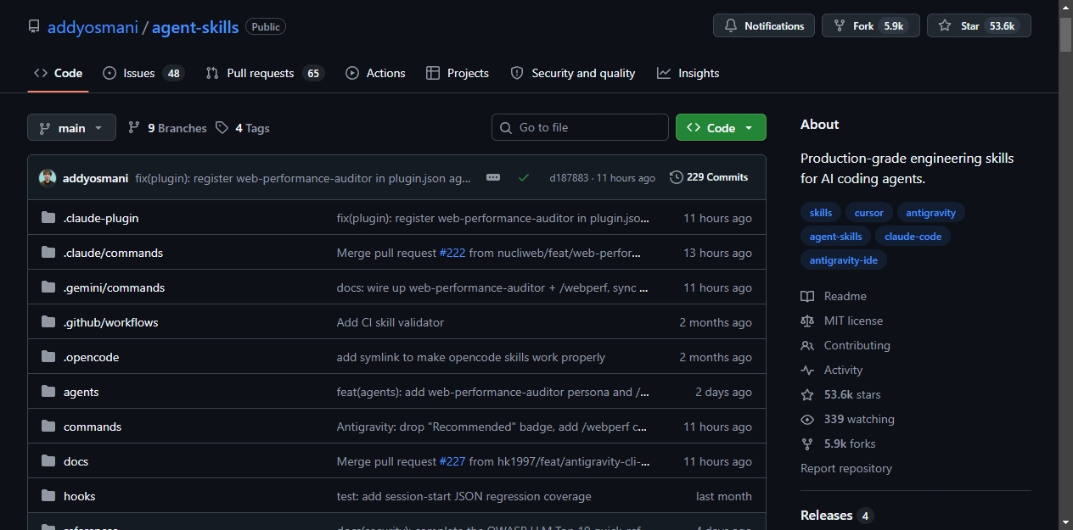Open the docs folder
The image size is (1073, 530).
[76, 461]
